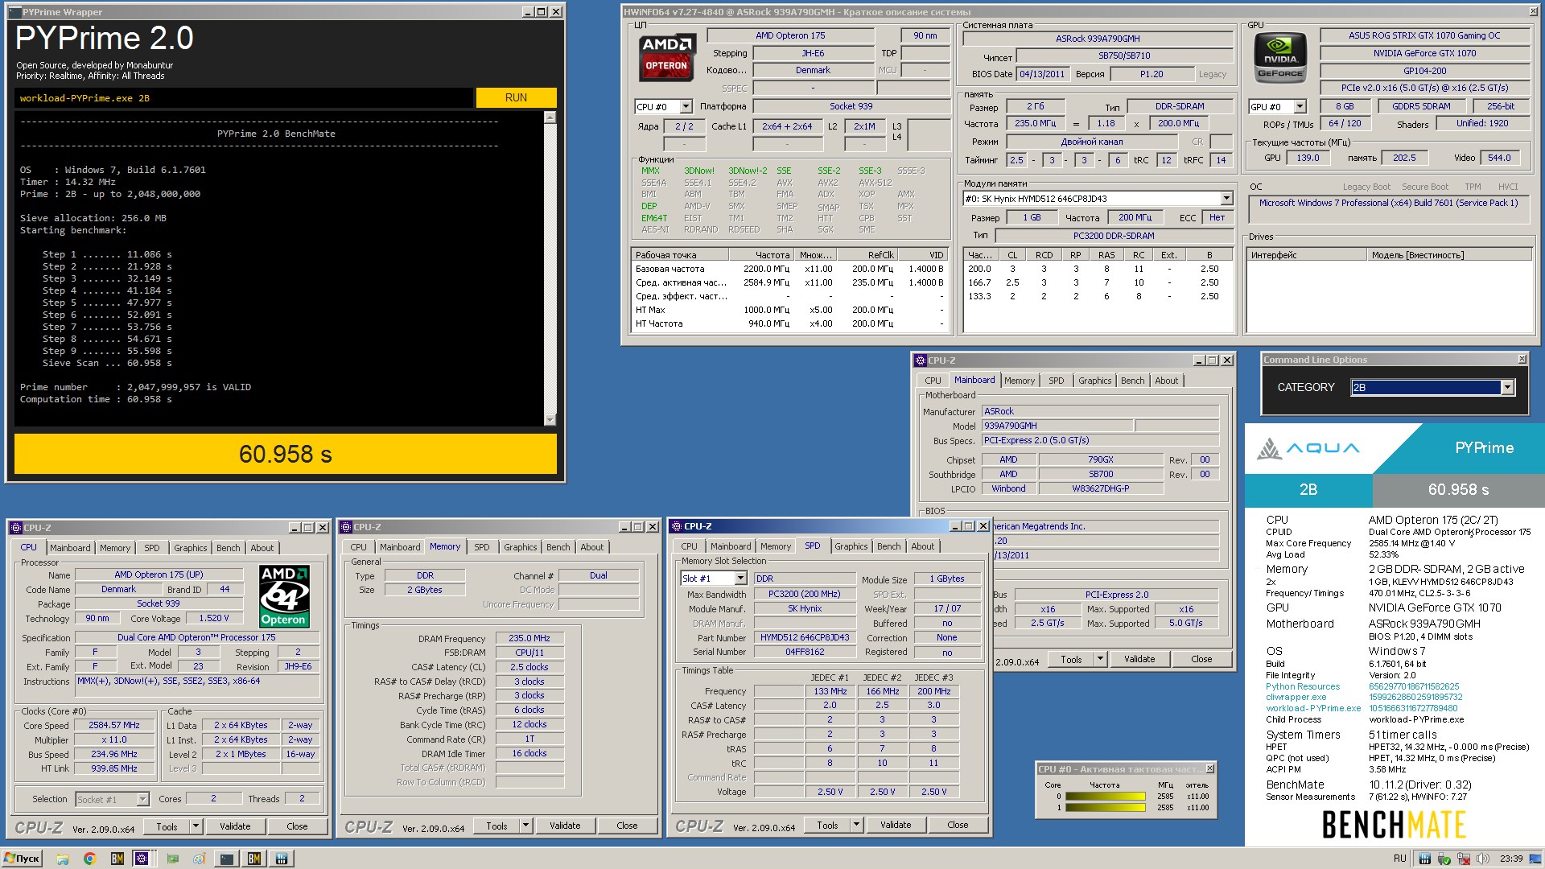The width and height of the screenshot is (1545, 869).
Task: Click the yellow 60.958 s result bar
Action: click(286, 454)
